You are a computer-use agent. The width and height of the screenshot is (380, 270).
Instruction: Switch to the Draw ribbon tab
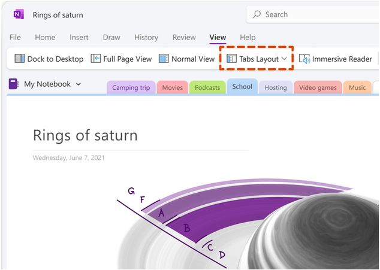pyautogui.click(x=111, y=37)
